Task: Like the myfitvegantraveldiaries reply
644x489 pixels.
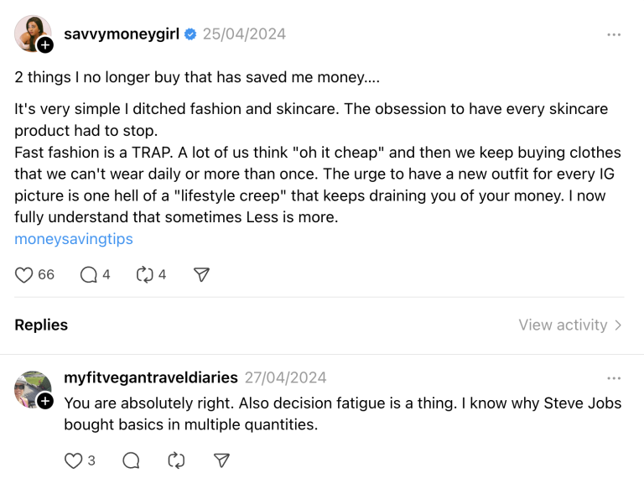Action: pos(74,460)
